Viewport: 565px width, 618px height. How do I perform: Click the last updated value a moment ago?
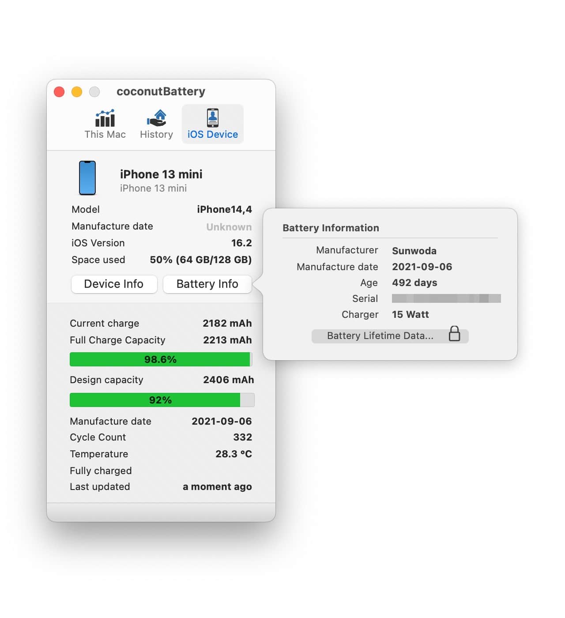pos(217,487)
